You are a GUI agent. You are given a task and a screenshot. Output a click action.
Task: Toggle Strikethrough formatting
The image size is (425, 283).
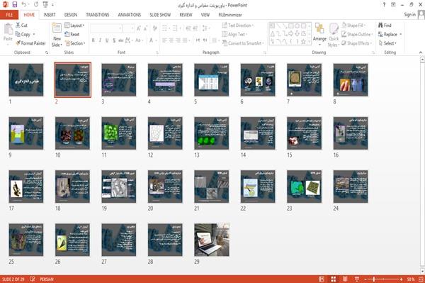[x=121, y=40]
